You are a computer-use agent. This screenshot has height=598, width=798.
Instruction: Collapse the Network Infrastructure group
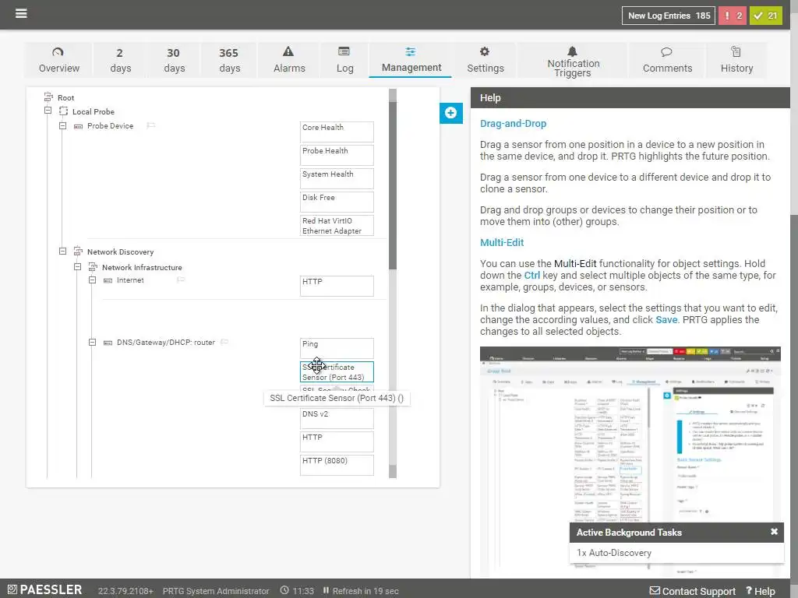pyautogui.click(x=77, y=266)
